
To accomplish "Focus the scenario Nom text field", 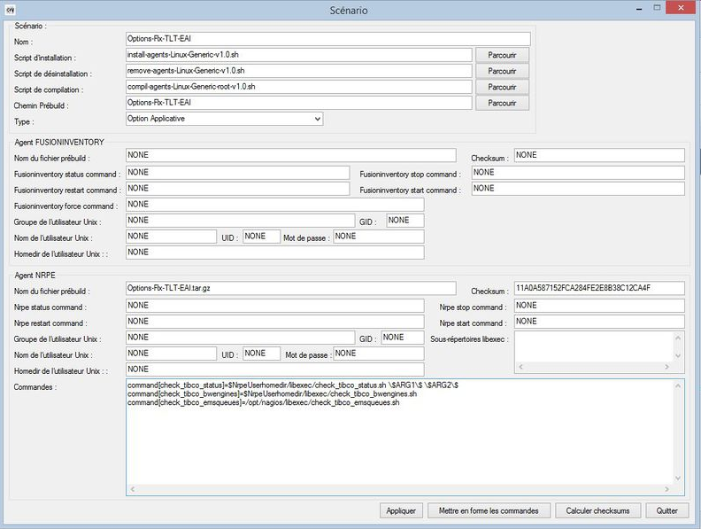I will click(x=327, y=39).
